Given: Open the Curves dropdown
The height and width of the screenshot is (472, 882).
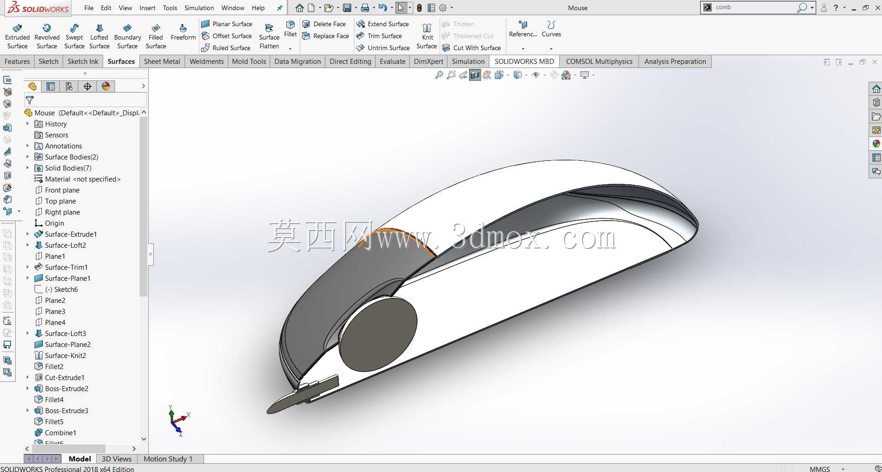Looking at the screenshot, I should point(551,48).
